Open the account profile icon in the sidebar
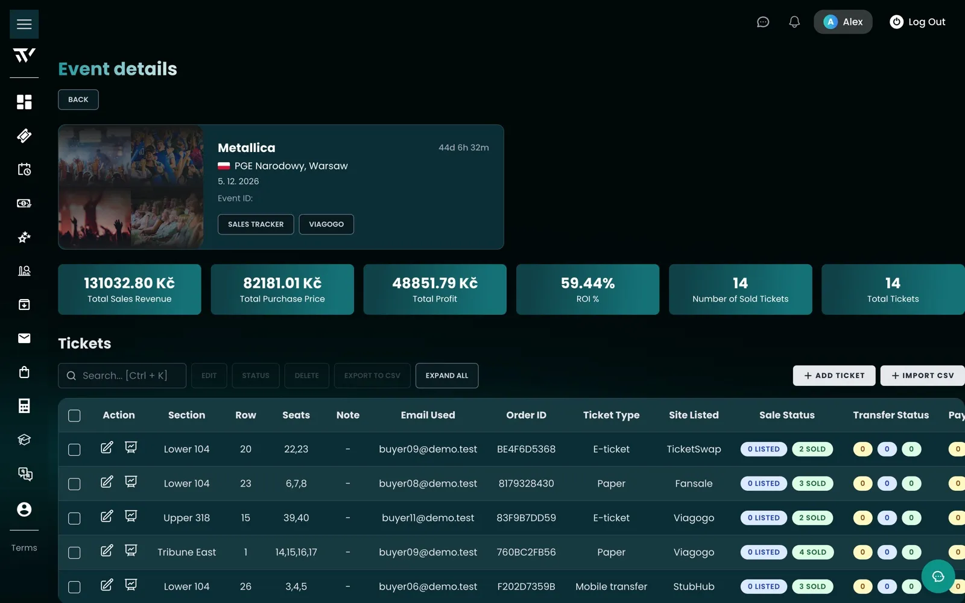965x603 pixels. [x=24, y=510]
